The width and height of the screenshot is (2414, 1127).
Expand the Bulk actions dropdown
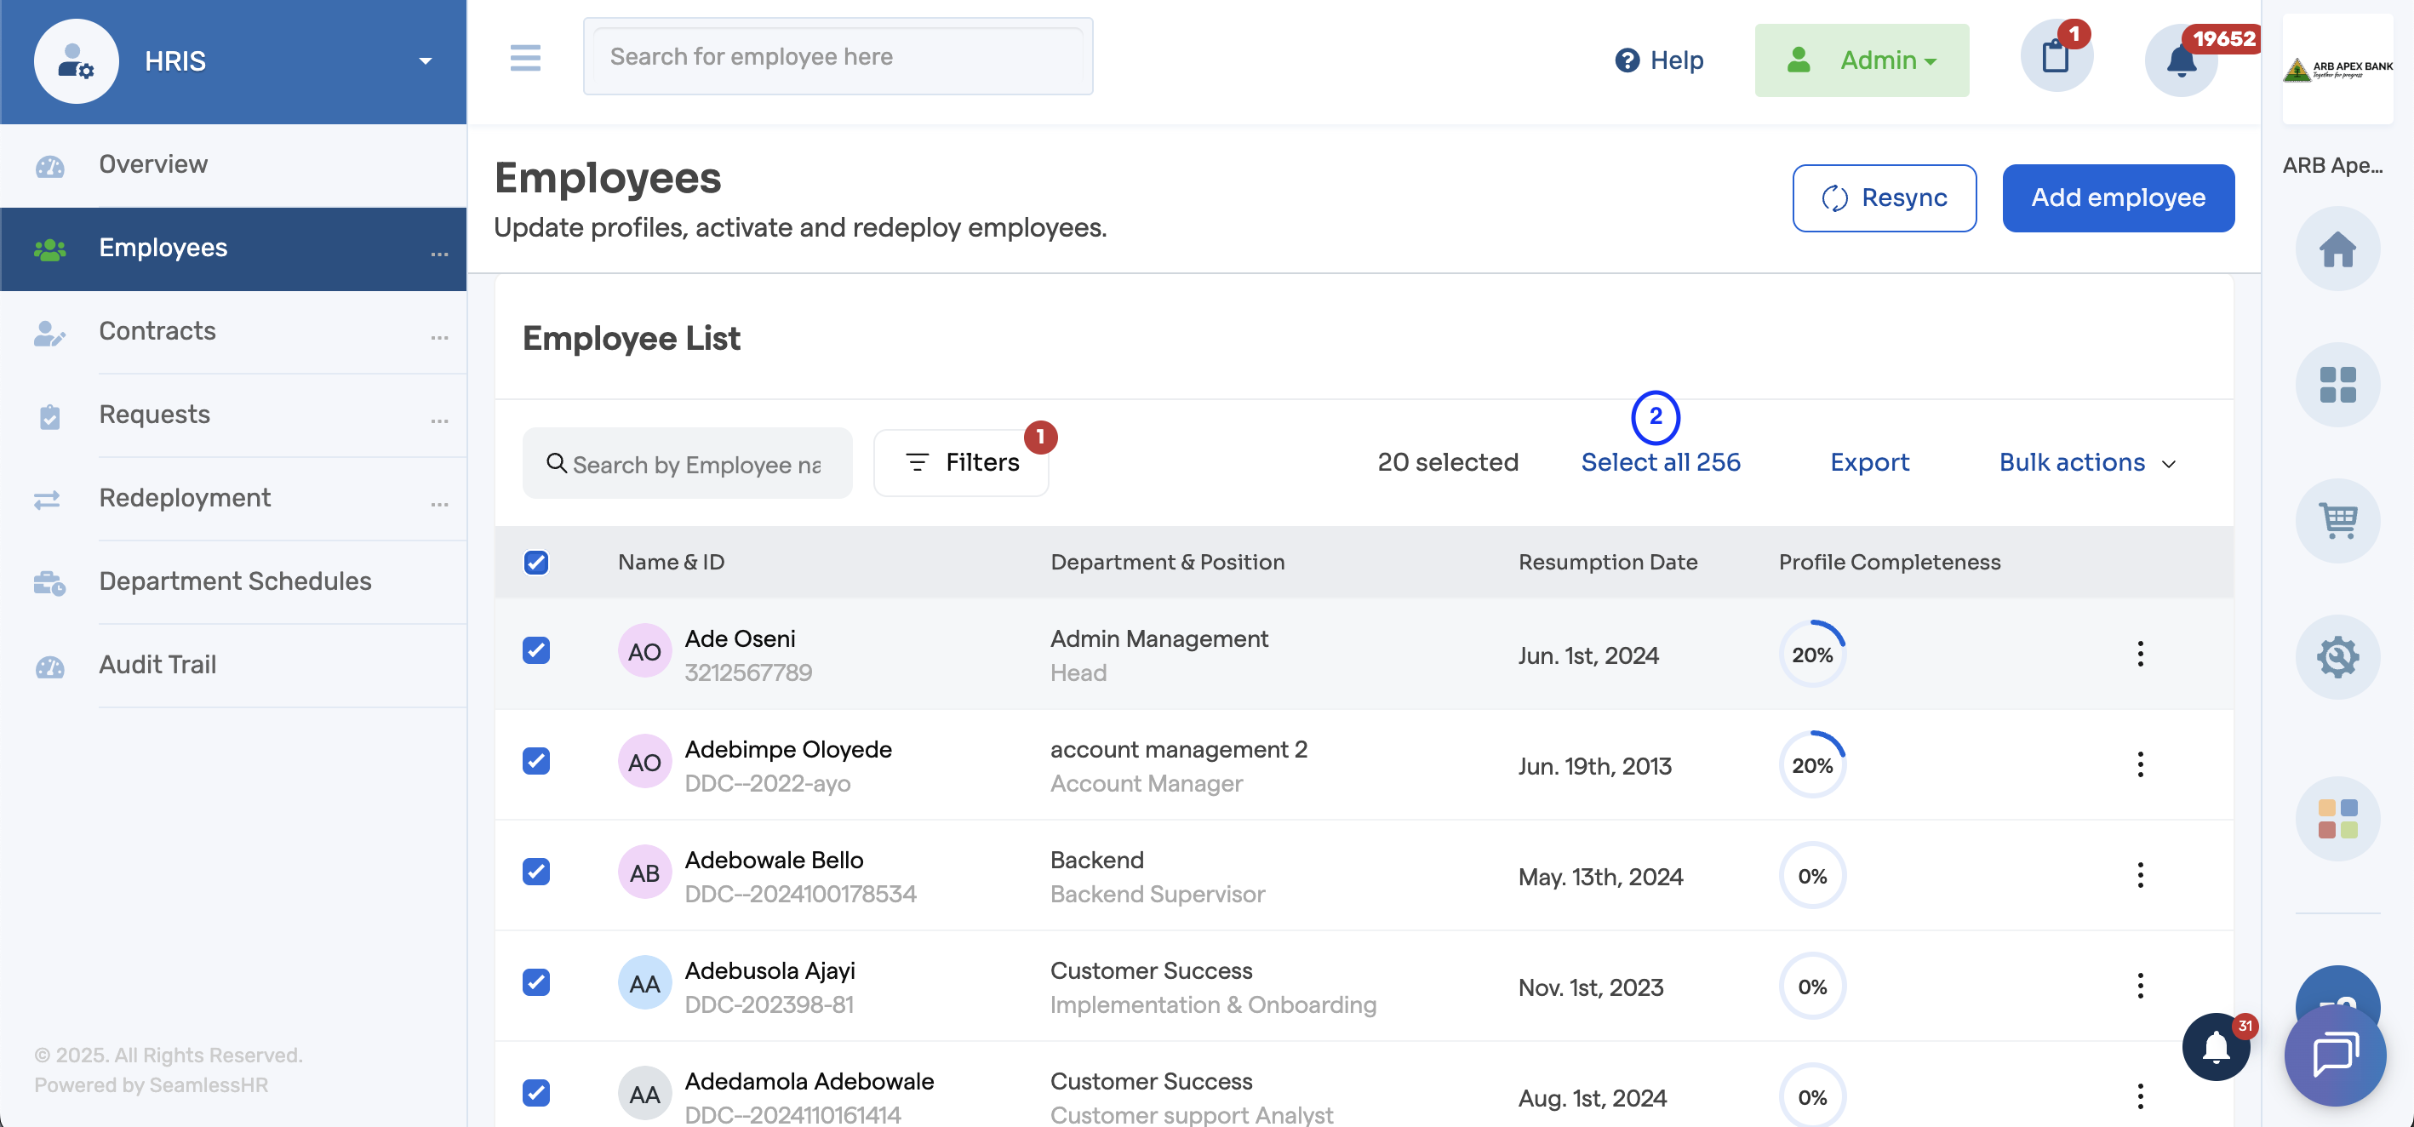[2087, 462]
